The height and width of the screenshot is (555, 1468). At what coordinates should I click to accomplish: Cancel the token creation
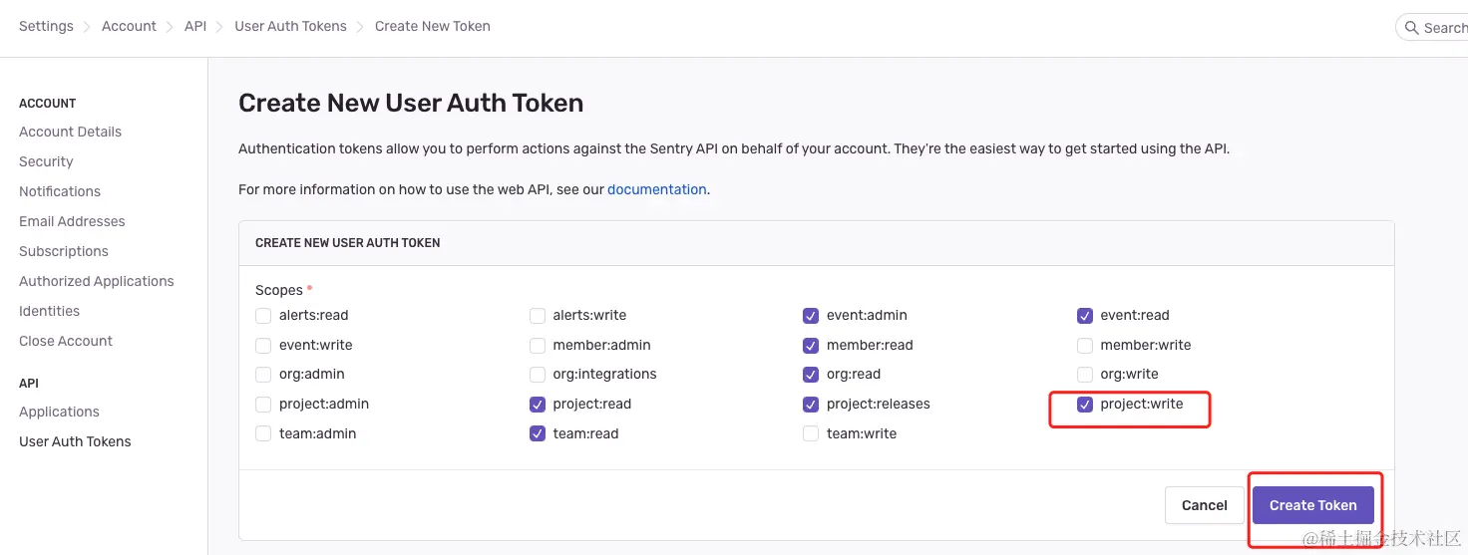[1204, 505]
